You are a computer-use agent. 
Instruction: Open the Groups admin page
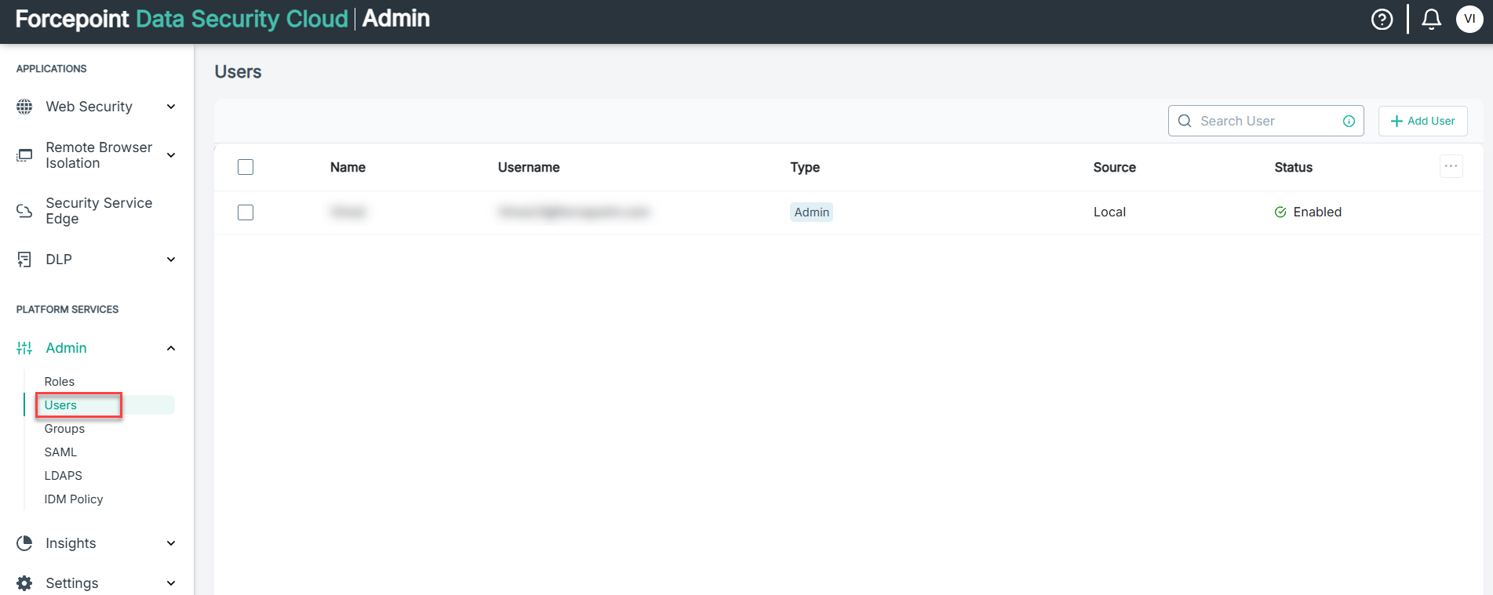tap(64, 429)
